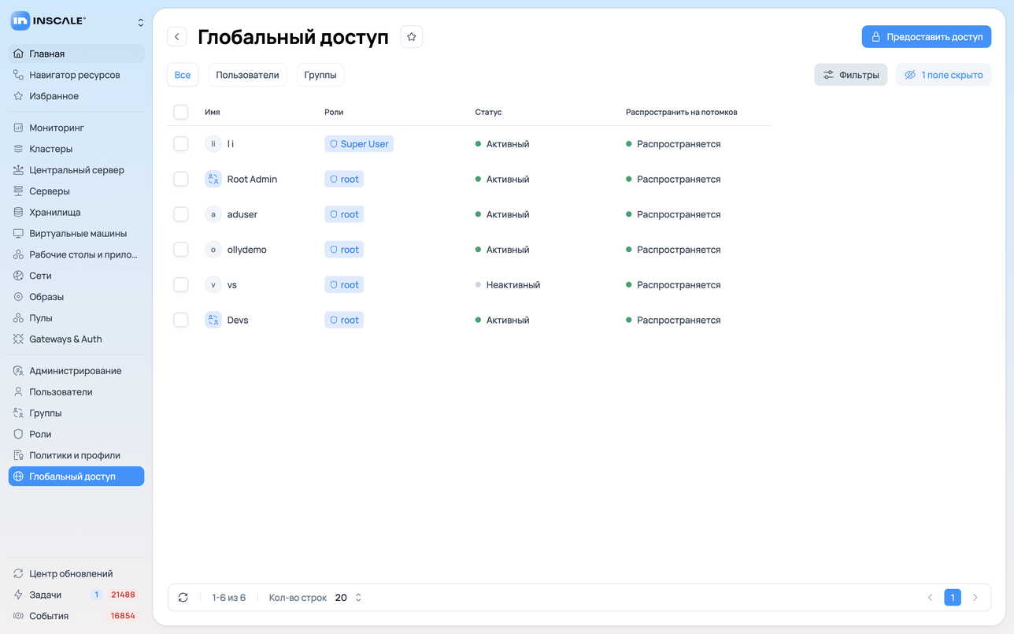Open Образы from the sidebar

pyautogui.click(x=76, y=297)
